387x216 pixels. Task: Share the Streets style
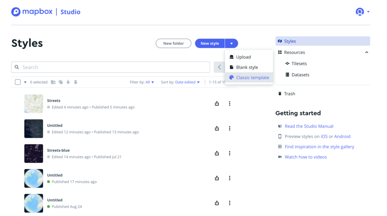[217, 103]
